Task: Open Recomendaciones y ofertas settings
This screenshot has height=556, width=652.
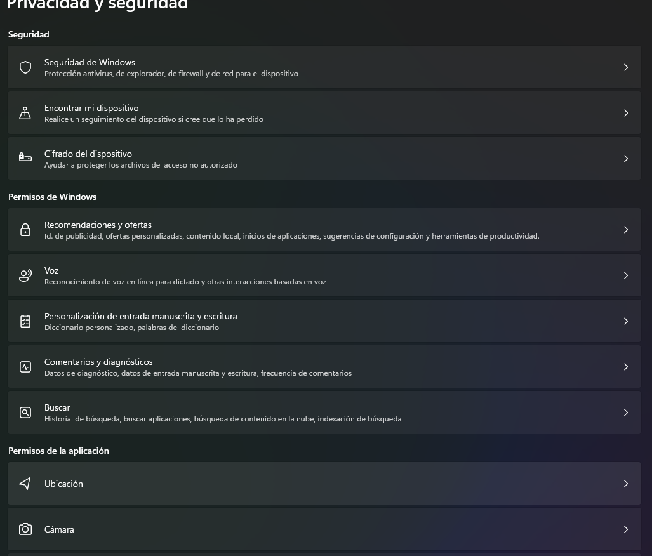Action: point(324,230)
